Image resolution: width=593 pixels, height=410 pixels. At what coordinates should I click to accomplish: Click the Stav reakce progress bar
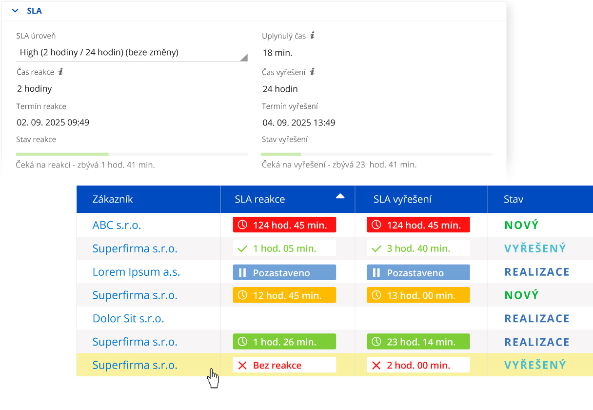(x=132, y=154)
